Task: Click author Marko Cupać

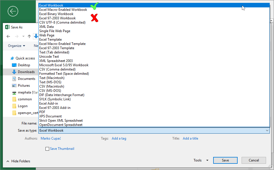Action: (x=51, y=138)
